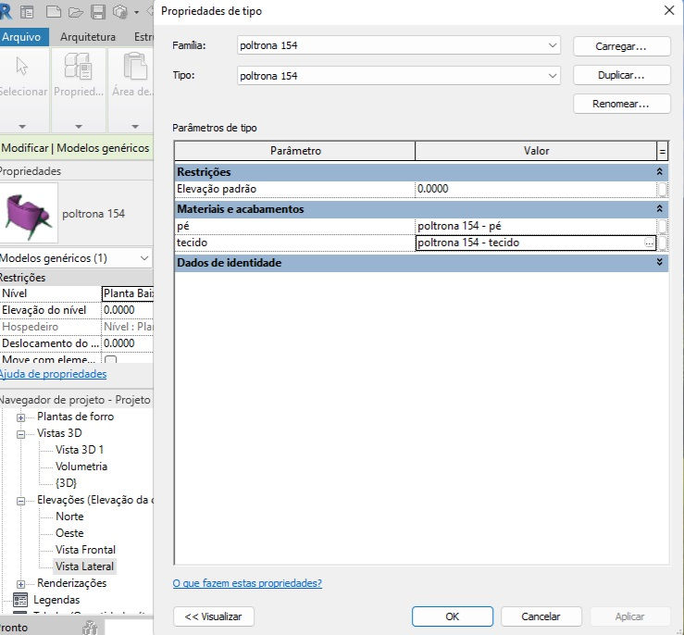The height and width of the screenshot is (635, 684).
Task: Toggle associate parameter box for Elevação padrão
Action: coord(662,189)
